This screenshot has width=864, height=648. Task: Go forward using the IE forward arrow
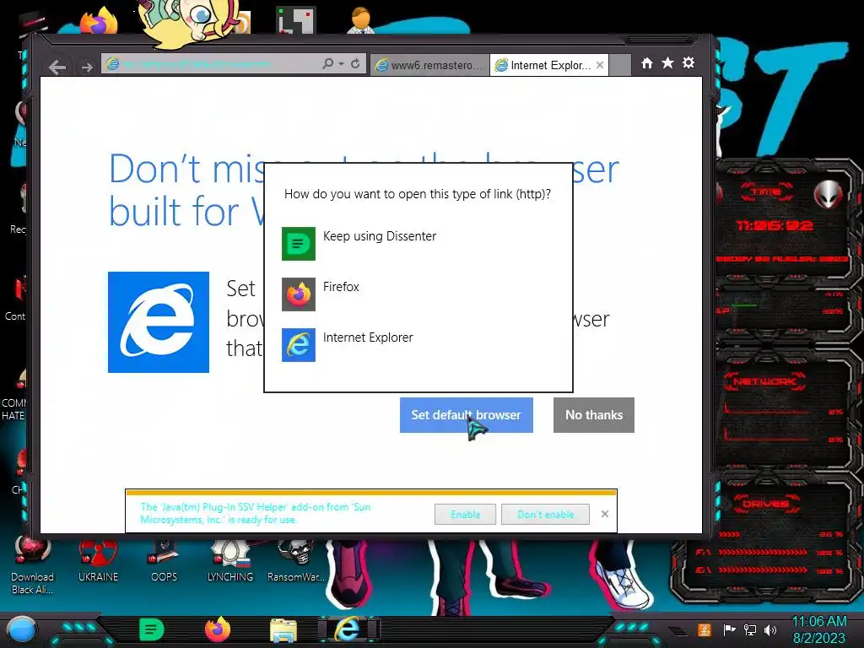point(87,67)
